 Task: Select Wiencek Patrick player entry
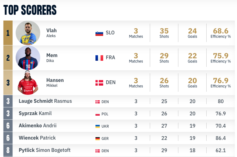(x=37, y=138)
